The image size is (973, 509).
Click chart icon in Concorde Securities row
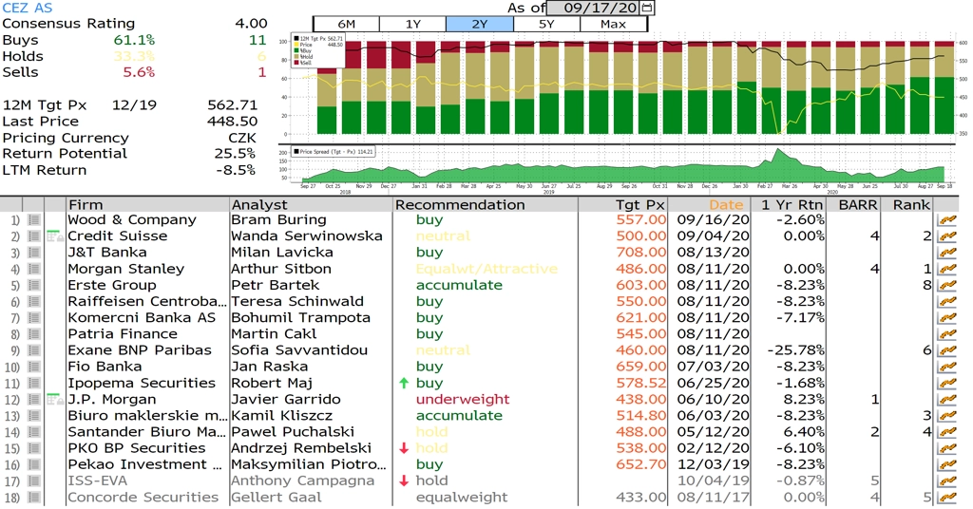[x=947, y=498]
